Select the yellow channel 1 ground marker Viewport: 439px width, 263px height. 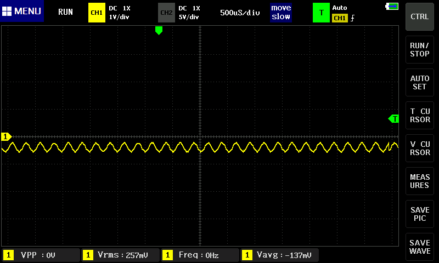click(6, 136)
